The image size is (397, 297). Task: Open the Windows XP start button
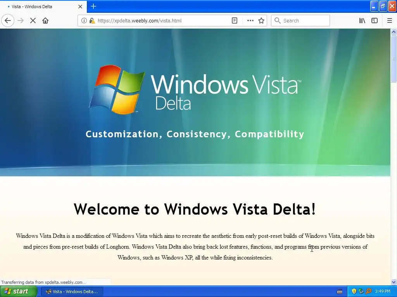pos(18,292)
